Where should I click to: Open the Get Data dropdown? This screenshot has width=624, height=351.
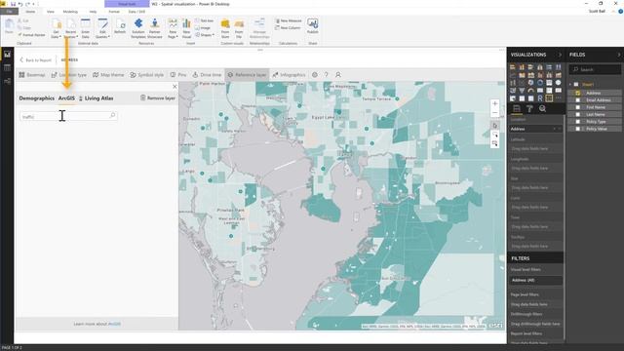(x=57, y=28)
